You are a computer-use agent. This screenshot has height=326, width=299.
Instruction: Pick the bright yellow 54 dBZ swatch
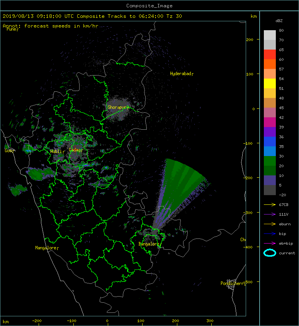tap(270, 83)
